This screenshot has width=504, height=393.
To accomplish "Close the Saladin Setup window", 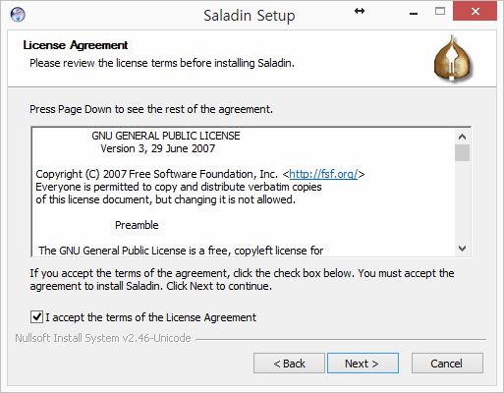I will 475,12.
